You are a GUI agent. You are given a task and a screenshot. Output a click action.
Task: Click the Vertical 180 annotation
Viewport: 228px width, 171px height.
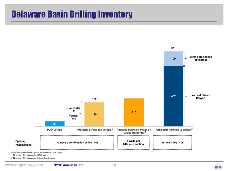coord(74,117)
